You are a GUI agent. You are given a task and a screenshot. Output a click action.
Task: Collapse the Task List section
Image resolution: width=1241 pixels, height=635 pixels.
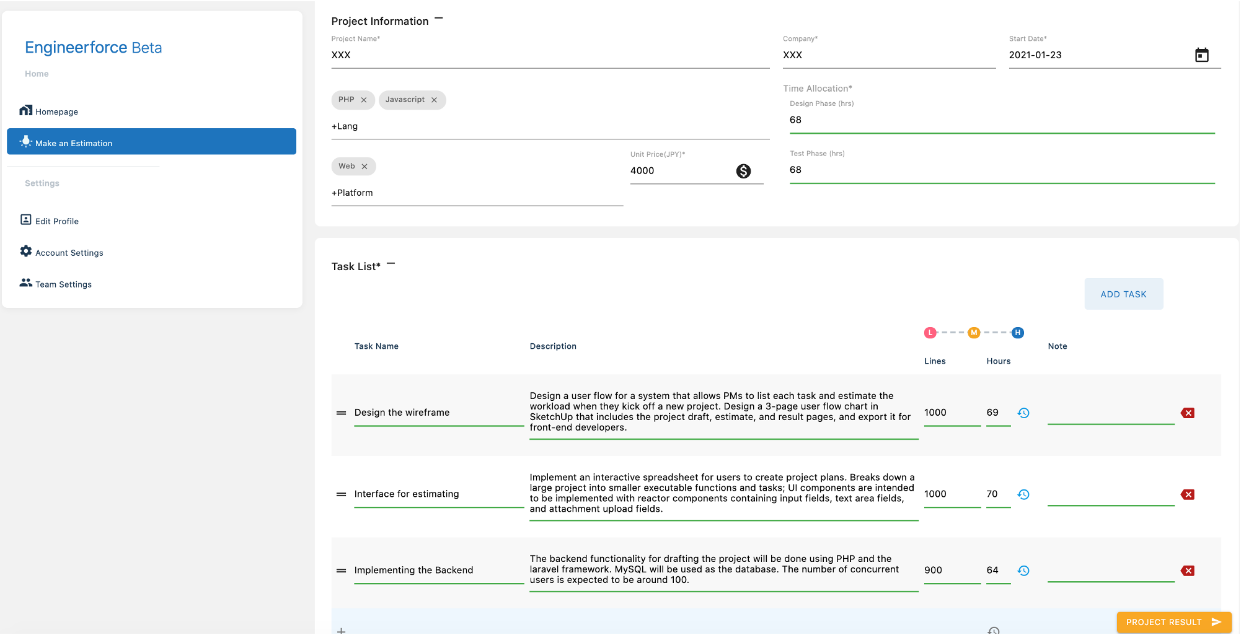391,264
